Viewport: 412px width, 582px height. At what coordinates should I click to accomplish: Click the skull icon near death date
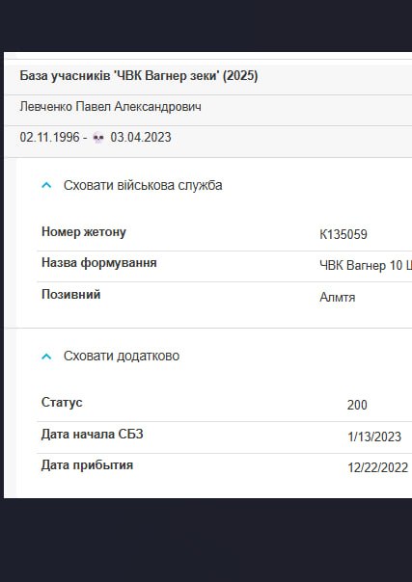point(98,138)
